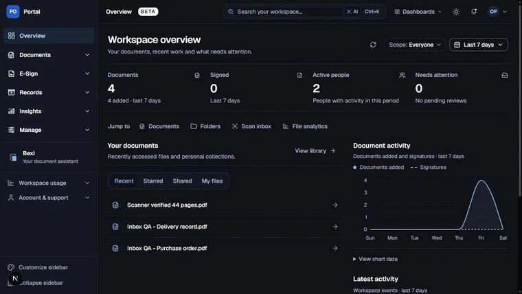
Task: Click the round N badge button
Action: coord(15,279)
